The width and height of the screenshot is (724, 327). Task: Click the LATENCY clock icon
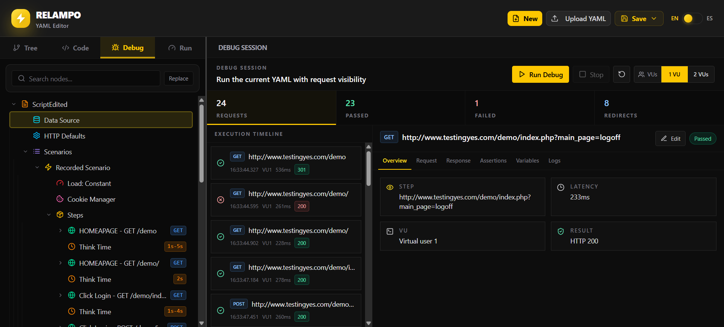[561, 187]
